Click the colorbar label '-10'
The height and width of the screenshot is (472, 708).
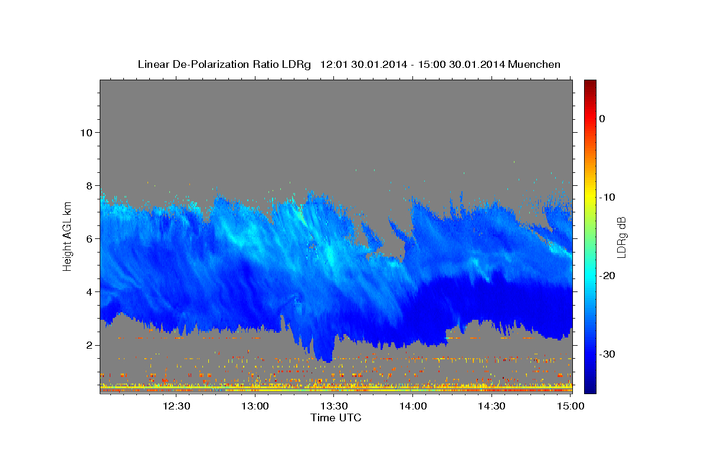[607, 197]
